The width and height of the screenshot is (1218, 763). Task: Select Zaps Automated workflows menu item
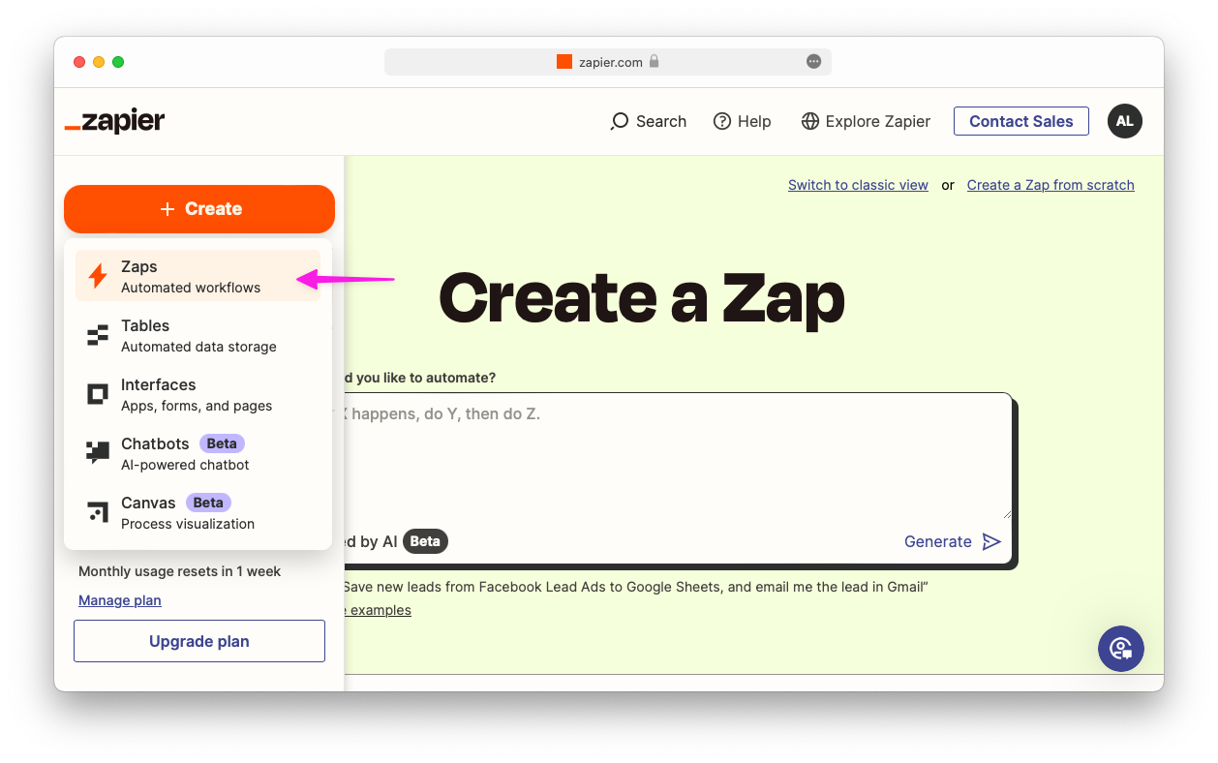pos(198,276)
